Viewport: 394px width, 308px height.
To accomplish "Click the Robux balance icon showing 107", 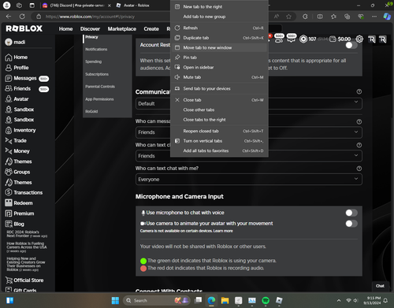I will pyautogui.click(x=303, y=39).
